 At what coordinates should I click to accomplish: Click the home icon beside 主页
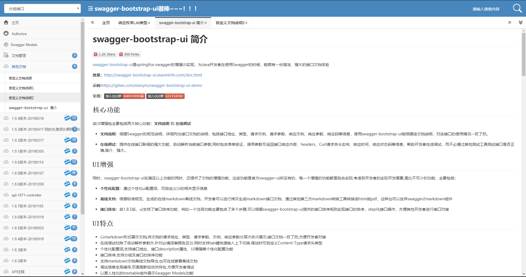click(6, 22)
